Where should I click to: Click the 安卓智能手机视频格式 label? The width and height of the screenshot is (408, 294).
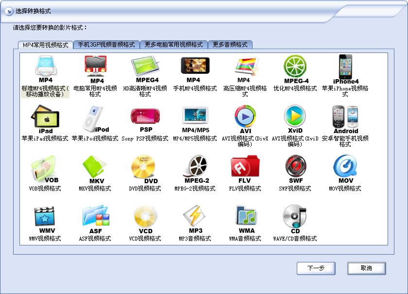point(345,141)
